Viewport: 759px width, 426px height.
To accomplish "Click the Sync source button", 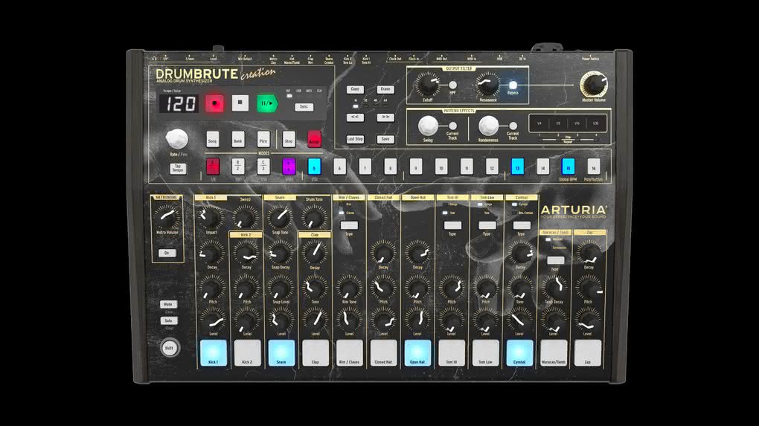I will point(304,107).
